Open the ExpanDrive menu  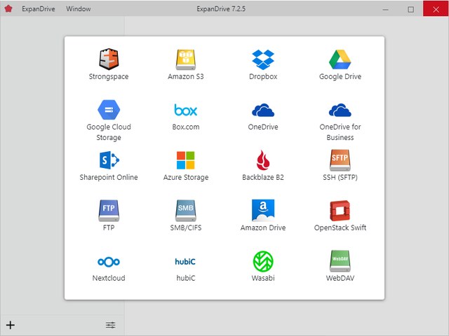[37, 9]
